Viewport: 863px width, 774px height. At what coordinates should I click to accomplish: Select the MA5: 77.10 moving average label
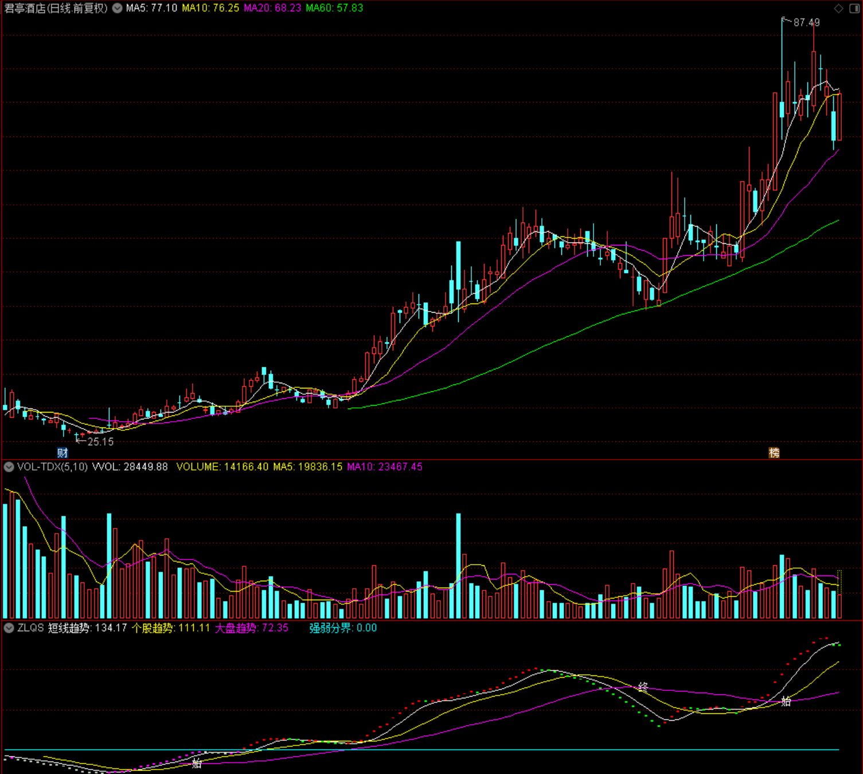[151, 8]
